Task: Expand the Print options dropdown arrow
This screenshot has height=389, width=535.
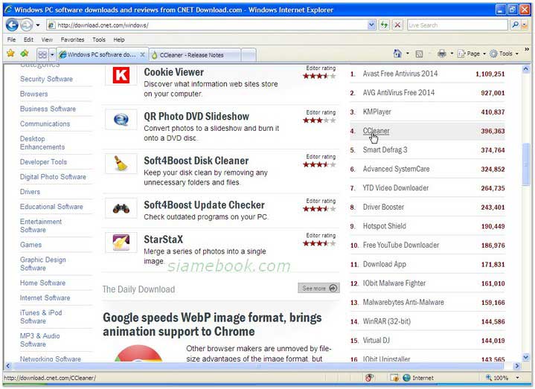Action: point(452,54)
